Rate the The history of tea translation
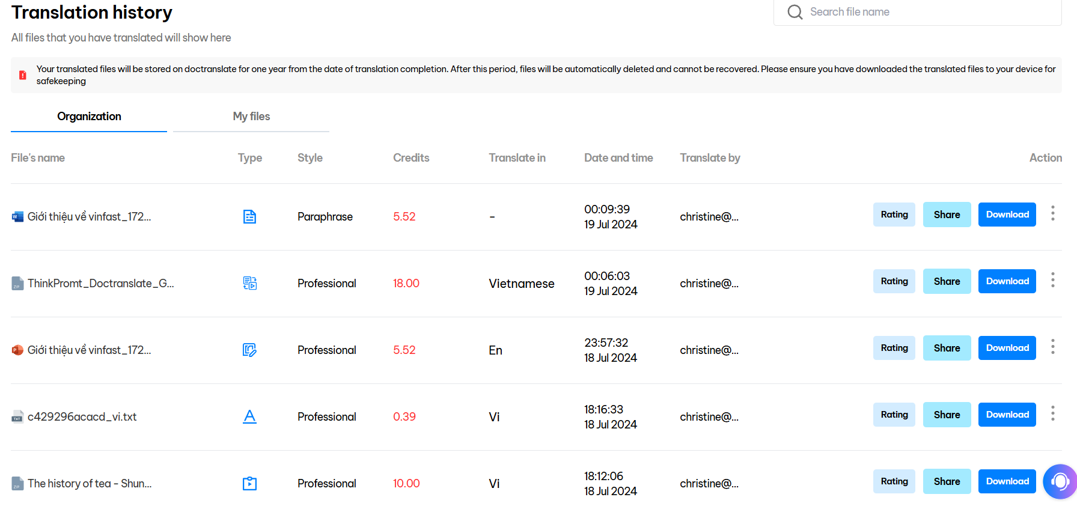The image size is (1077, 512). click(x=894, y=481)
